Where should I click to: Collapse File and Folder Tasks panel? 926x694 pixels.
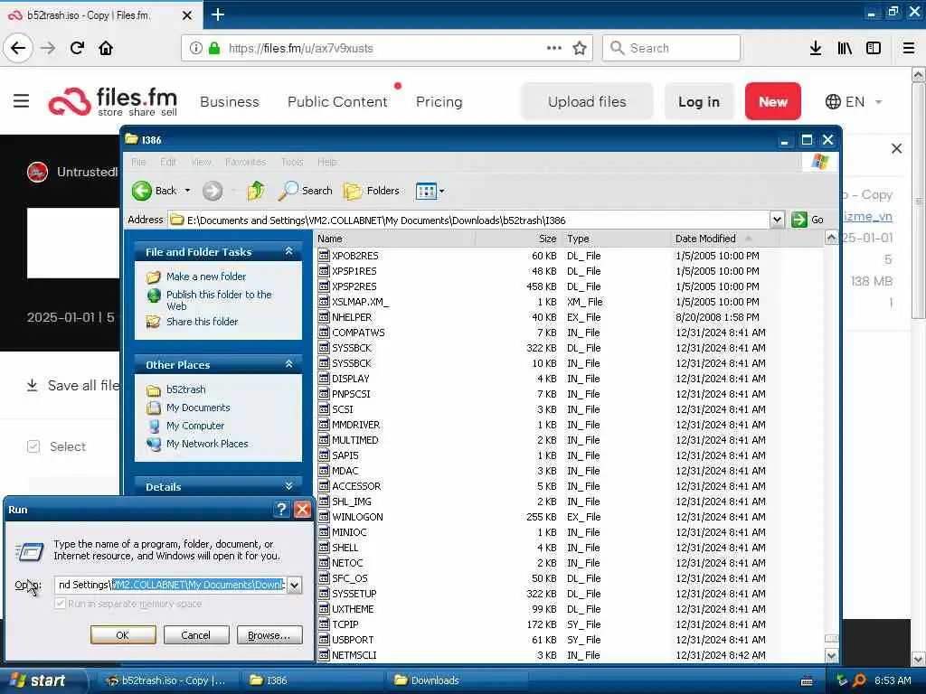[x=288, y=251]
